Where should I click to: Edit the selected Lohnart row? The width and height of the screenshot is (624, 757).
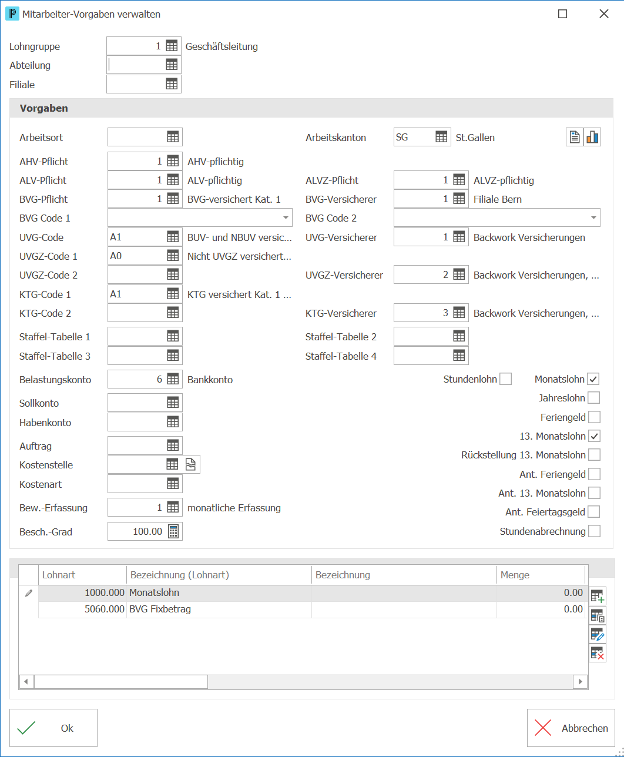(598, 634)
